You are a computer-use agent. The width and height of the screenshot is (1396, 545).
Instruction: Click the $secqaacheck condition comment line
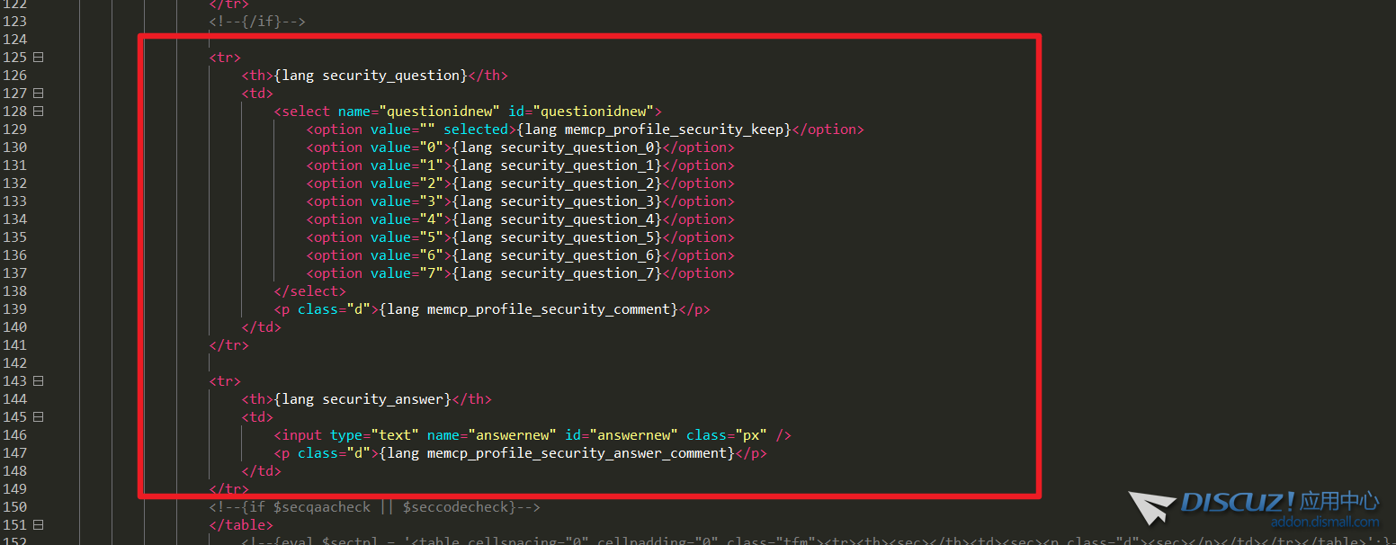click(x=375, y=507)
